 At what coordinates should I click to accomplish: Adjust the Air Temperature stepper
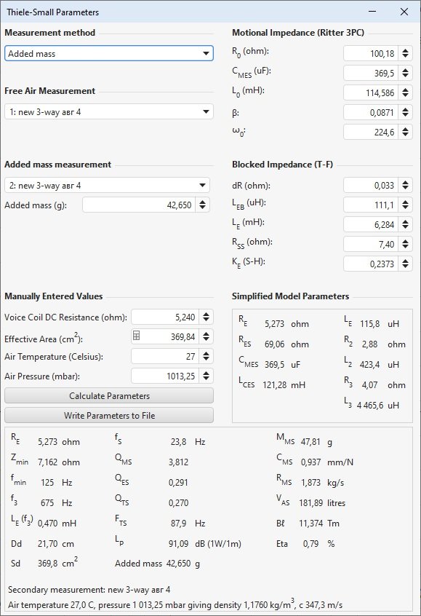pyautogui.click(x=206, y=356)
